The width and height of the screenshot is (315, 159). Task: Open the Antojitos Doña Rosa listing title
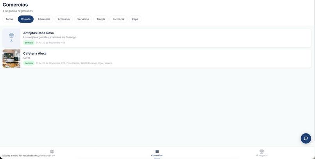(x=38, y=33)
